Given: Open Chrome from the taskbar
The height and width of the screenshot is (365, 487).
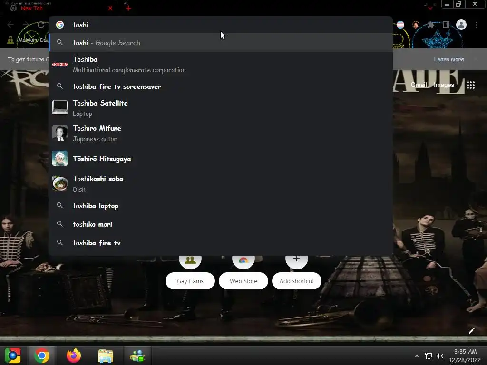Looking at the screenshot, I should point(42,355).
